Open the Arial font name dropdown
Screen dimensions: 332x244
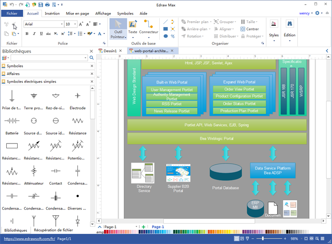62,24
